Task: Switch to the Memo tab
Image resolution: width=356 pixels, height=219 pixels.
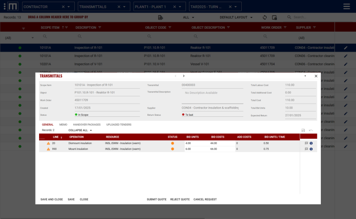Action: pyautogui.click(x=63, y=125)
